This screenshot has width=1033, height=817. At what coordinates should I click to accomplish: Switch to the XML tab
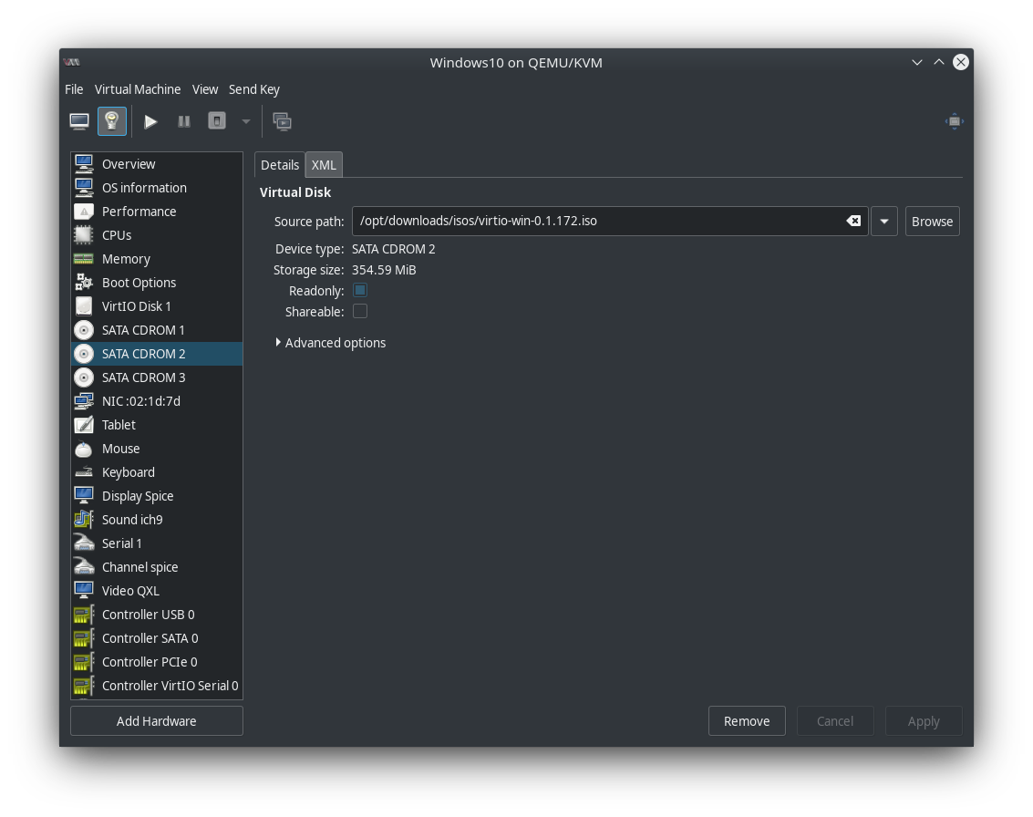(x=324, y=165)
